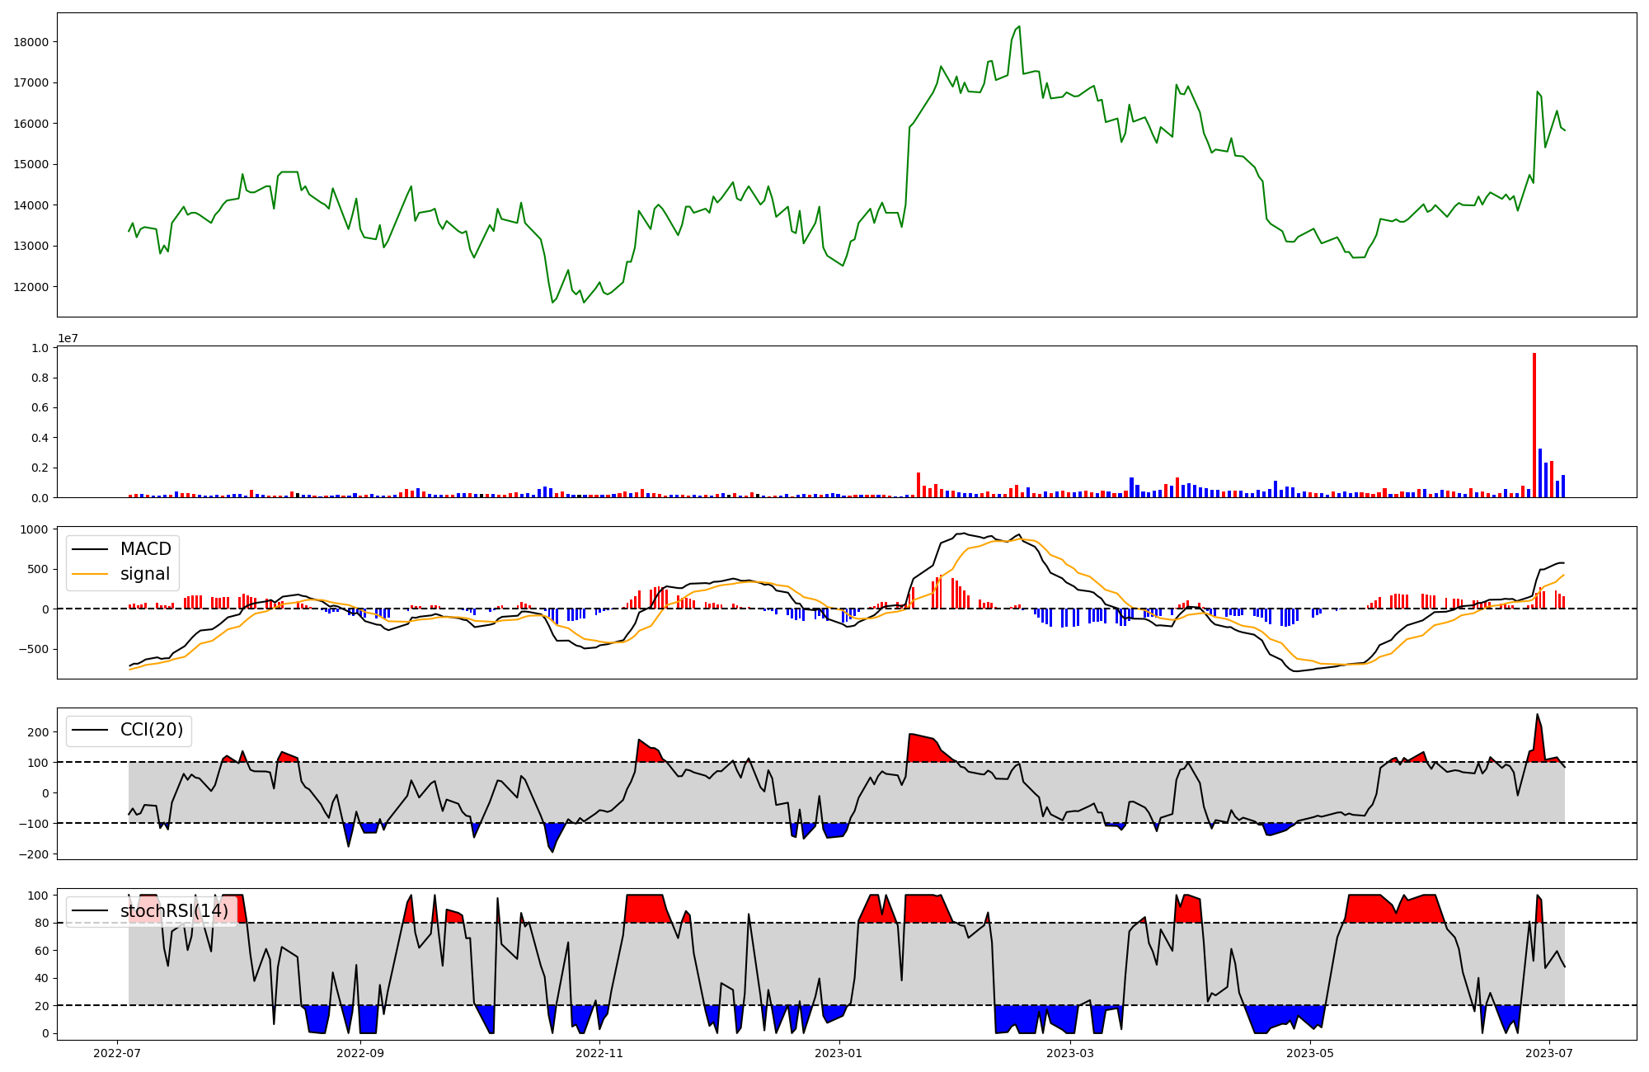The height and width of the screenshot is (1072, 1649).
Task: Click the highest peak of the green price line
Action: (x=1019, y=27)
